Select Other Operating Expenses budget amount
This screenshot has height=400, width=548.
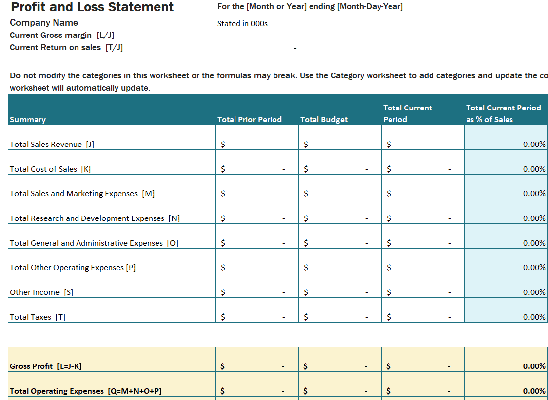[x=340, y=261]
